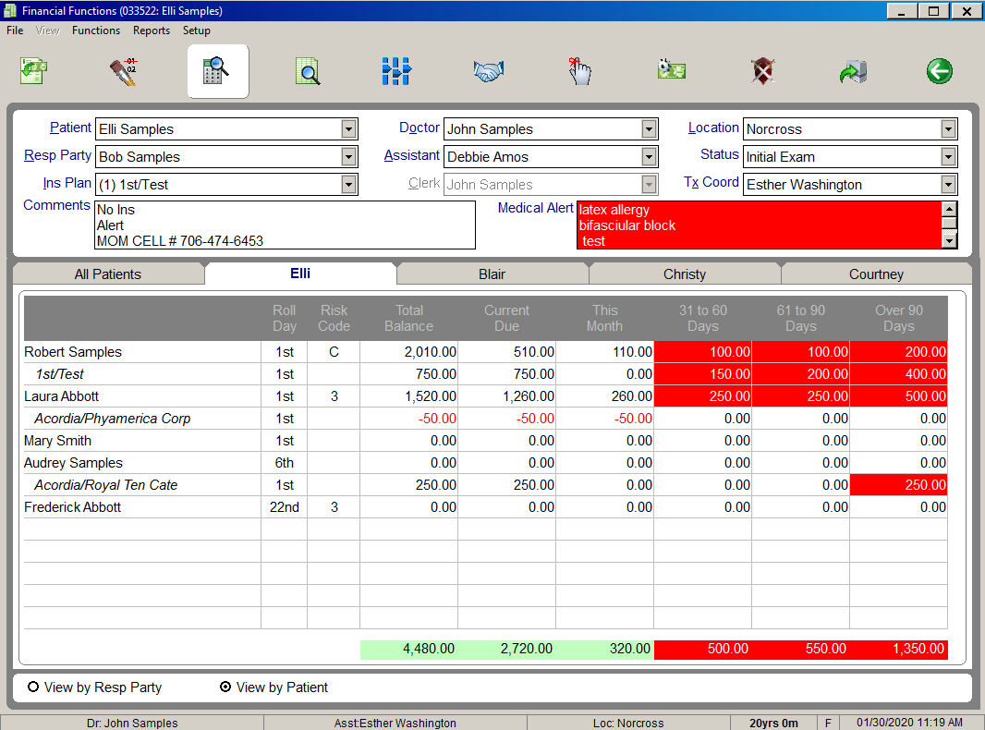Click the Location label link
985x730 pixels.
[x=713, y=128]
